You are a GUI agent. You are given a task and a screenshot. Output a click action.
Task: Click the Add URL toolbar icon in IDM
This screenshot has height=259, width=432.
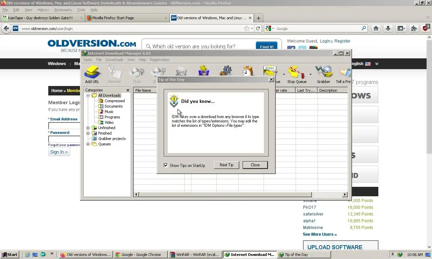pos(92,75)
